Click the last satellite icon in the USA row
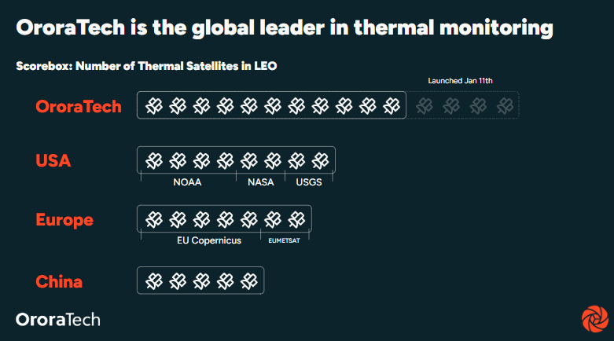 pyautogui.click(x=319, y=160)
